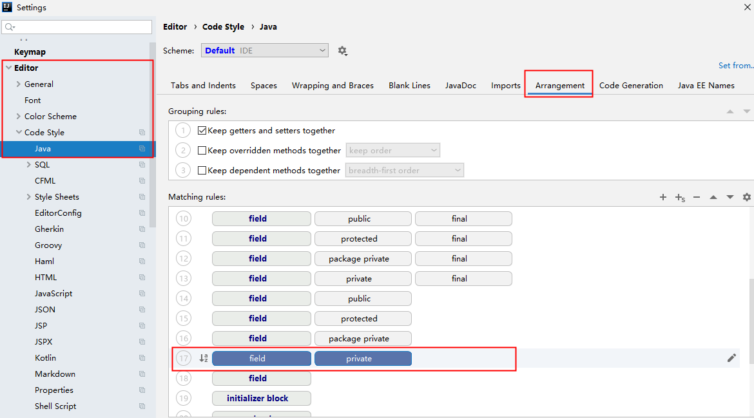Click the sort by name icon on rule 17
754x418 pixels.
(204, 358)
